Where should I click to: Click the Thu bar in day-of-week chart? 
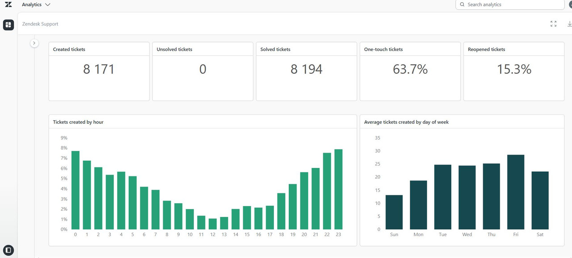click(492, 196)
